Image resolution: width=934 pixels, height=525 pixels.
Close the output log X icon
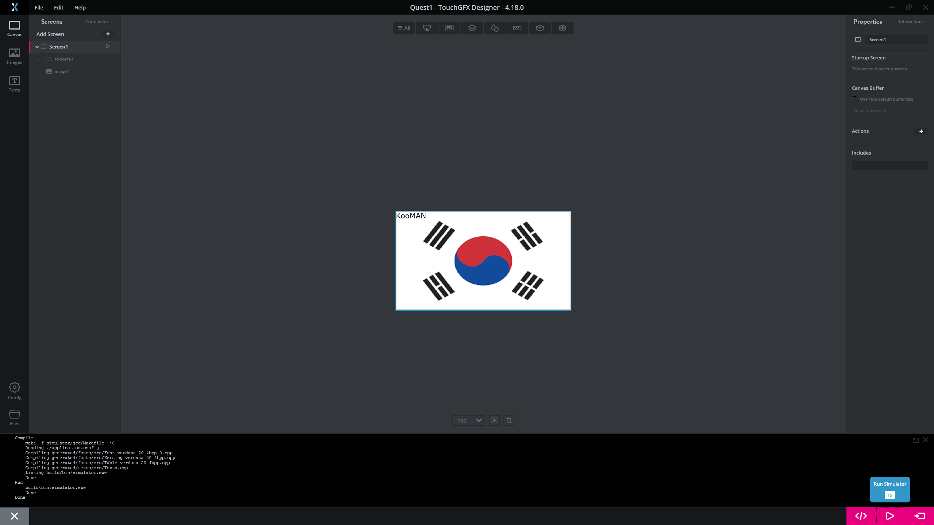[926, 440]
